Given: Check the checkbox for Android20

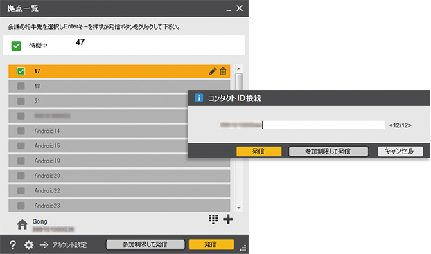Looking at the screenshot, I should pyautogui.click(x=21, y=176).
